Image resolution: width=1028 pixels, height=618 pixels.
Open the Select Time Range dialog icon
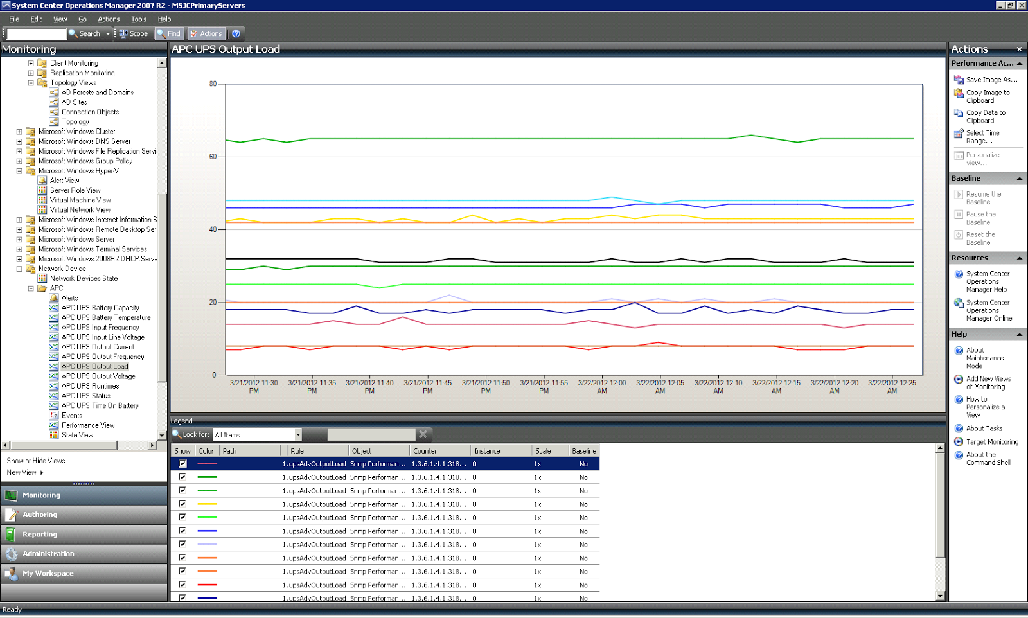(958, 134)
